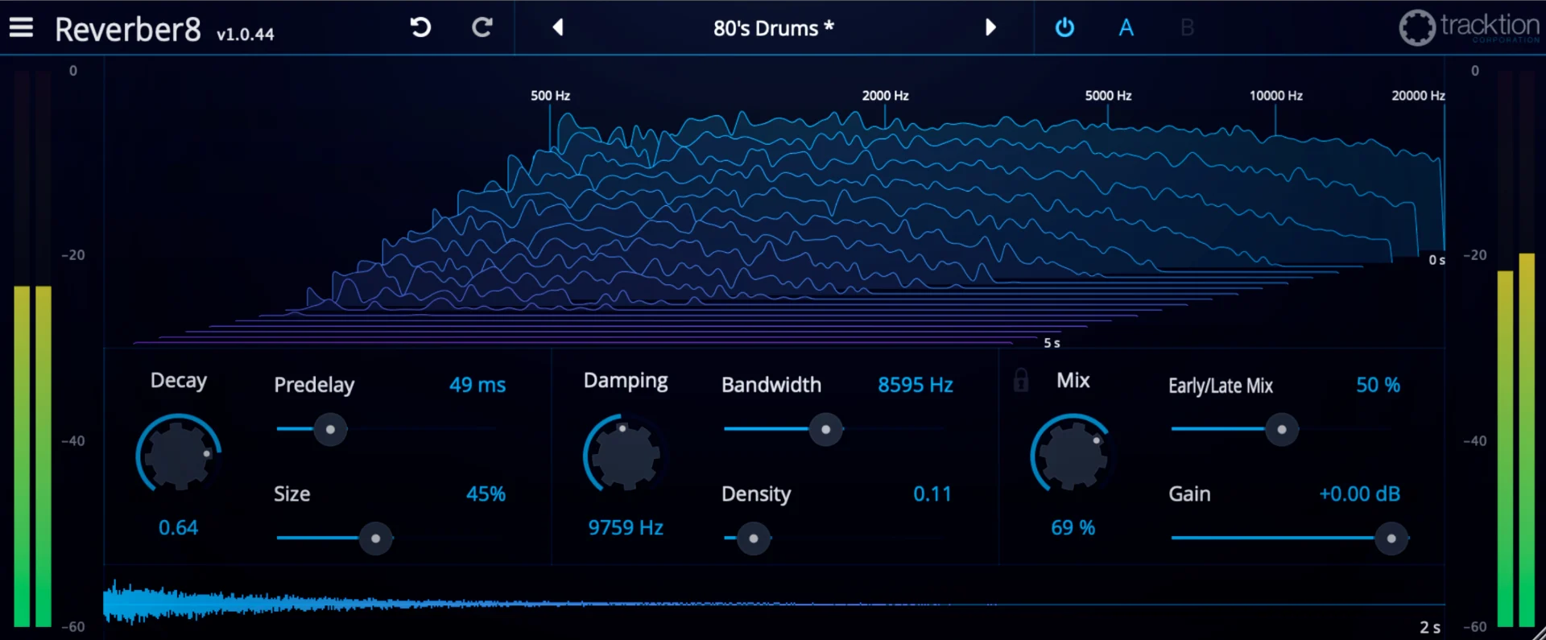Click the Decay value 0.64

(178, 527)
